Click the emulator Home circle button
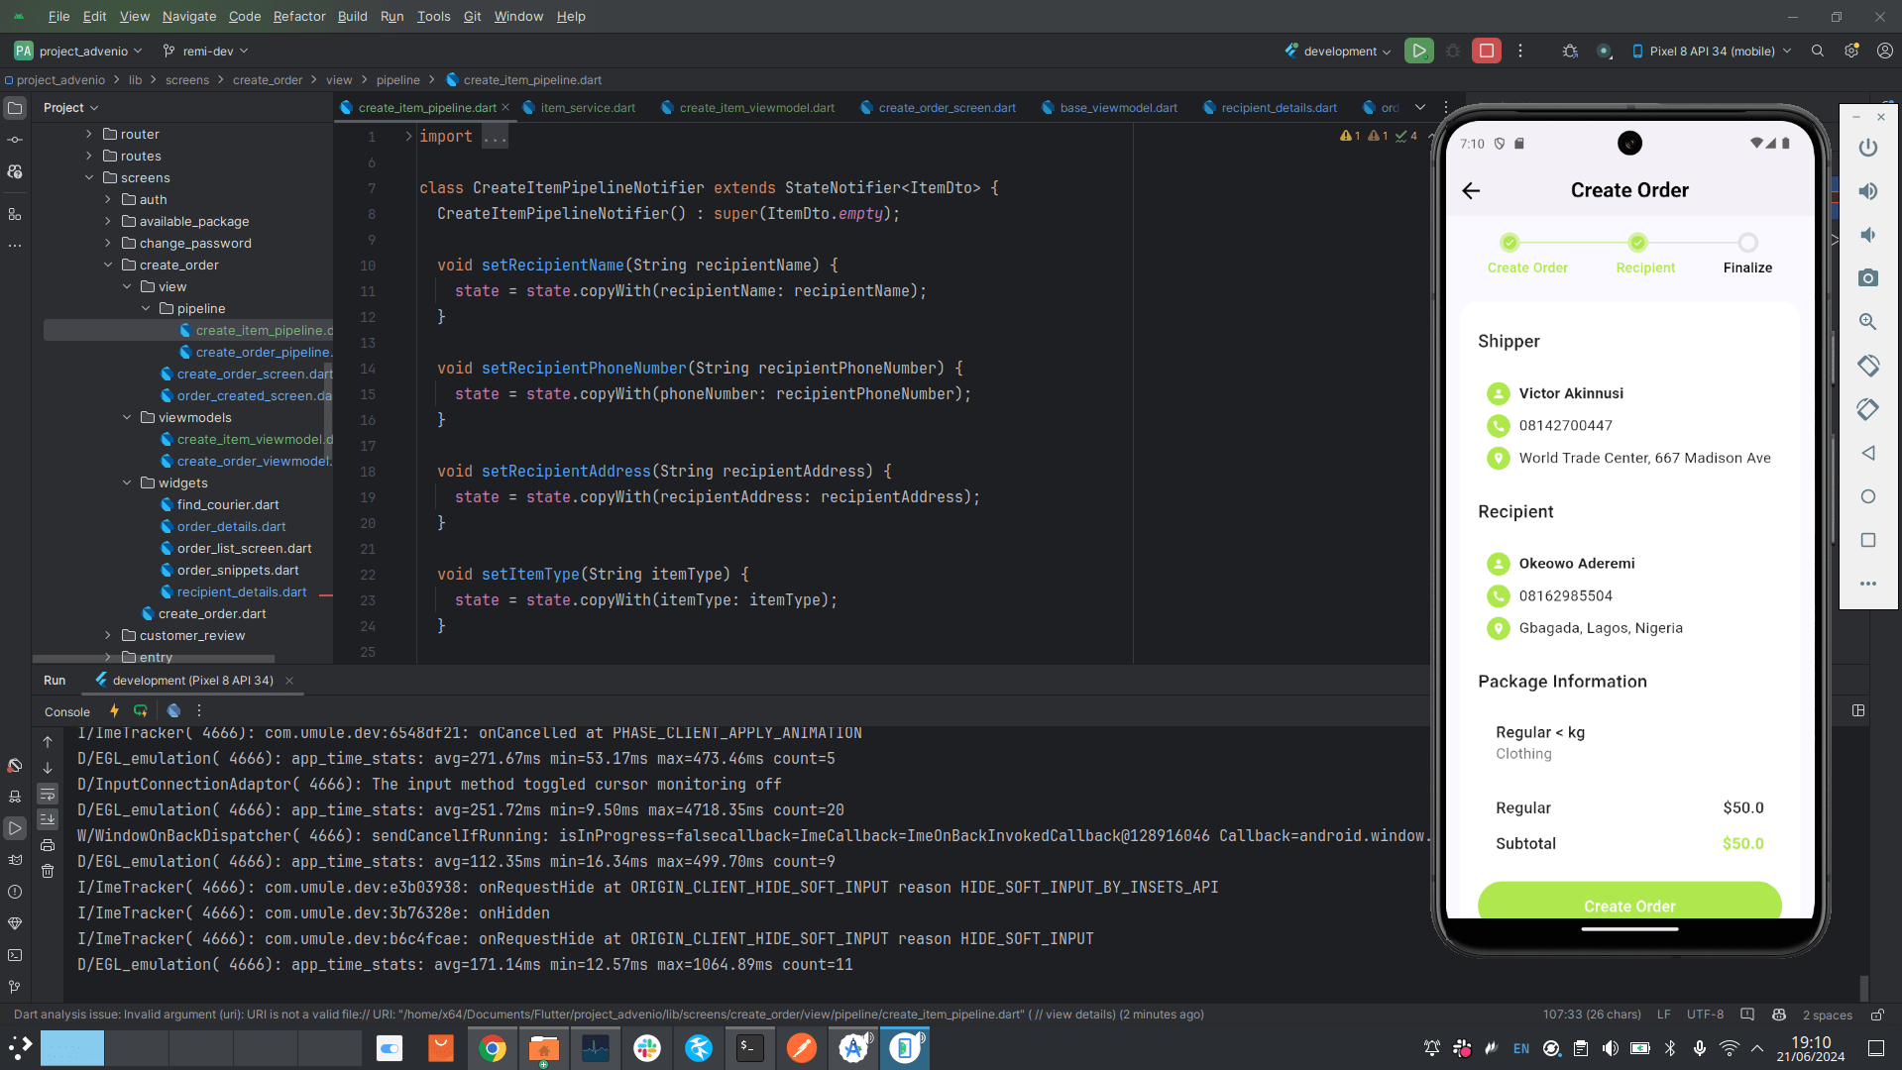This screenshot has height=1070, width=1902. (x=1868, y=496)
